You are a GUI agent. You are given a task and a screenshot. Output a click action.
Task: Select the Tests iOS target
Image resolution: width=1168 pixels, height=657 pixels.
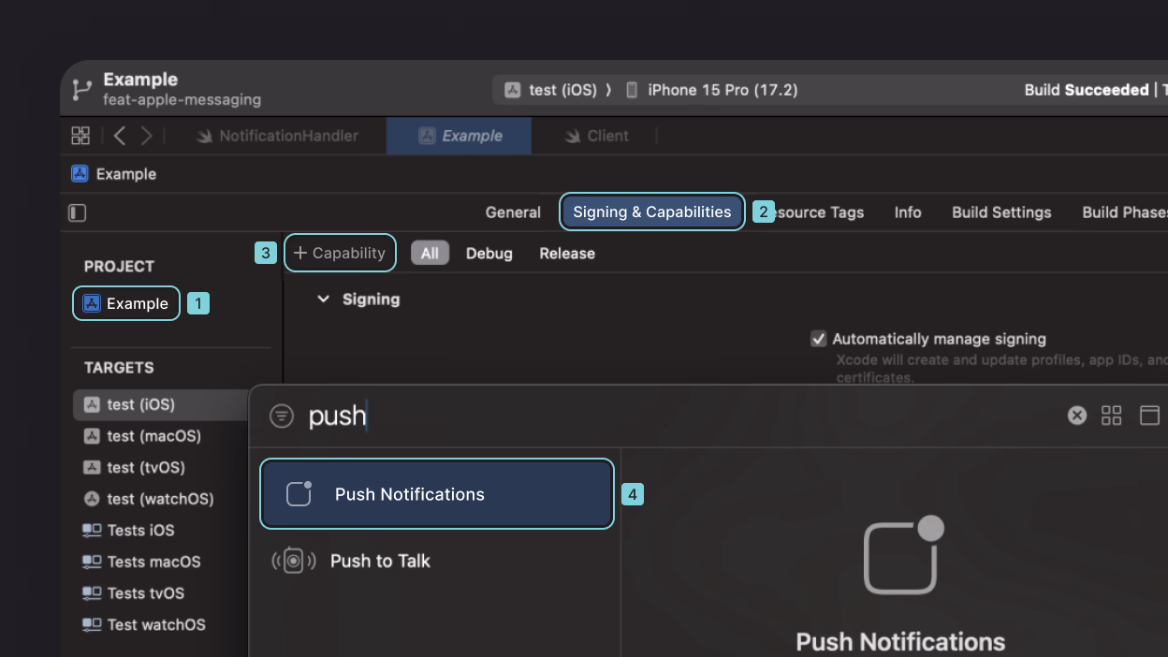(x=129, y=530)
